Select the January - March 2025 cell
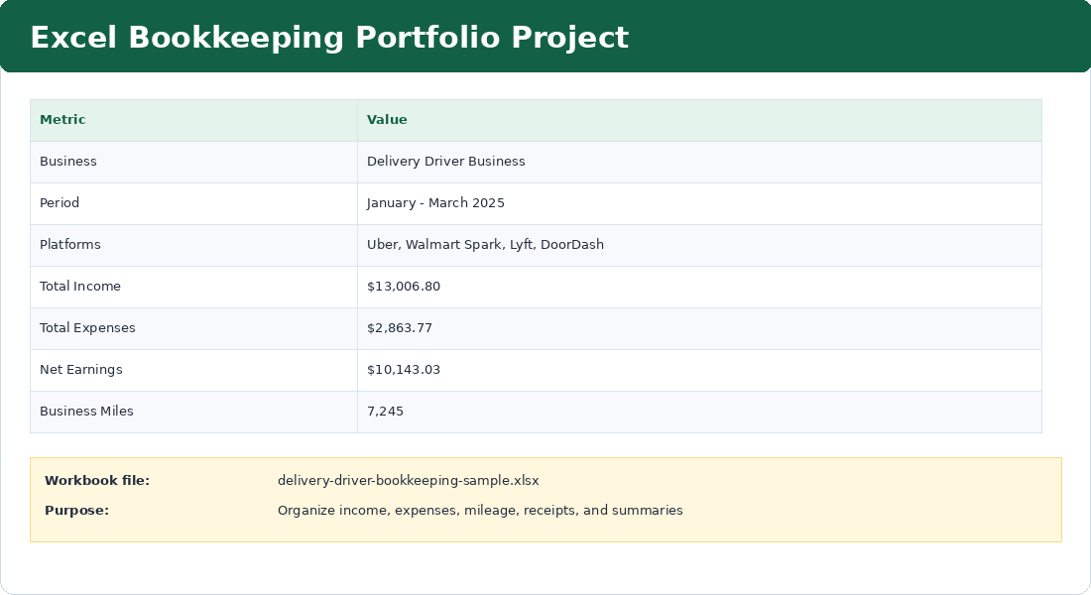The height and width of the screenshot is (595, 1091). point(699,204)
